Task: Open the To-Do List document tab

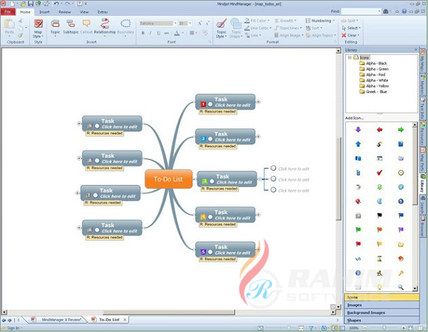Action: pos(108,319)
